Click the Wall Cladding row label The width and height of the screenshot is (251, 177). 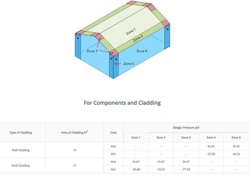point(21,150)
